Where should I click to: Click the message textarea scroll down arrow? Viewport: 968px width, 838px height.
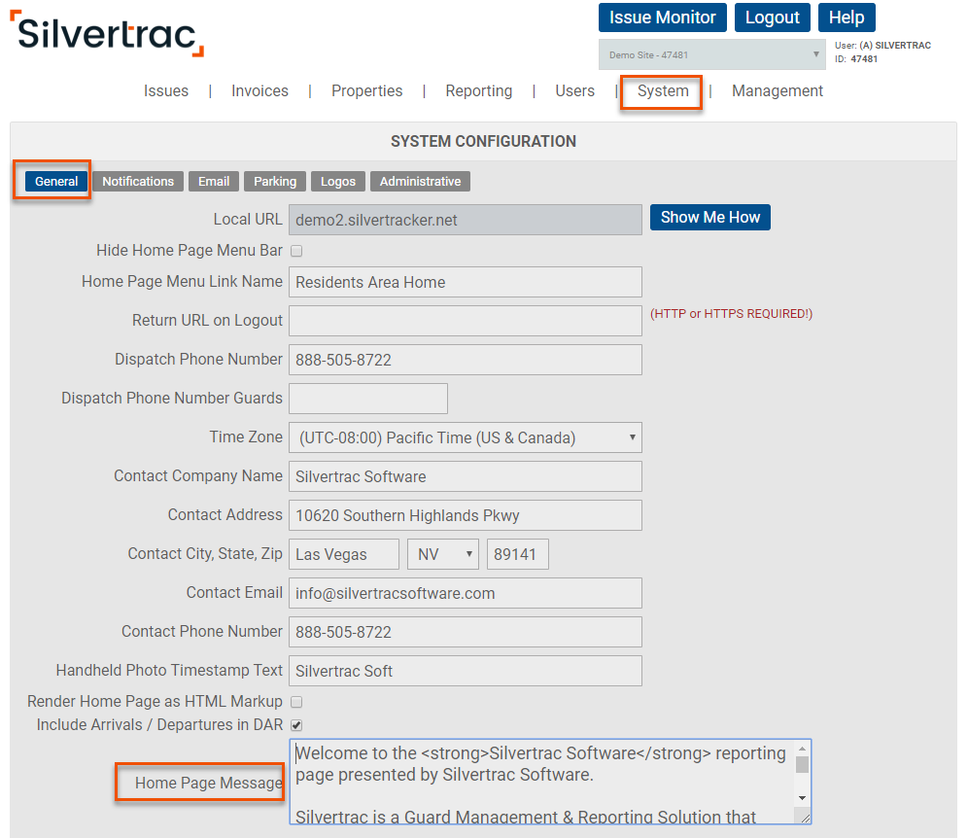click(x=802, y=798)
